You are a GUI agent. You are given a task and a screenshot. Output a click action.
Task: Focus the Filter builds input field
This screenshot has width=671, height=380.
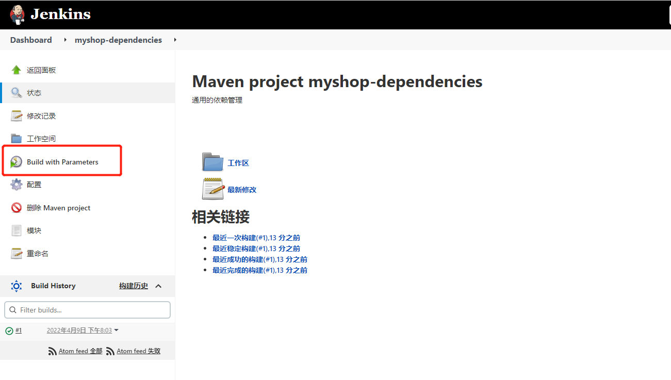click(87, 310)
